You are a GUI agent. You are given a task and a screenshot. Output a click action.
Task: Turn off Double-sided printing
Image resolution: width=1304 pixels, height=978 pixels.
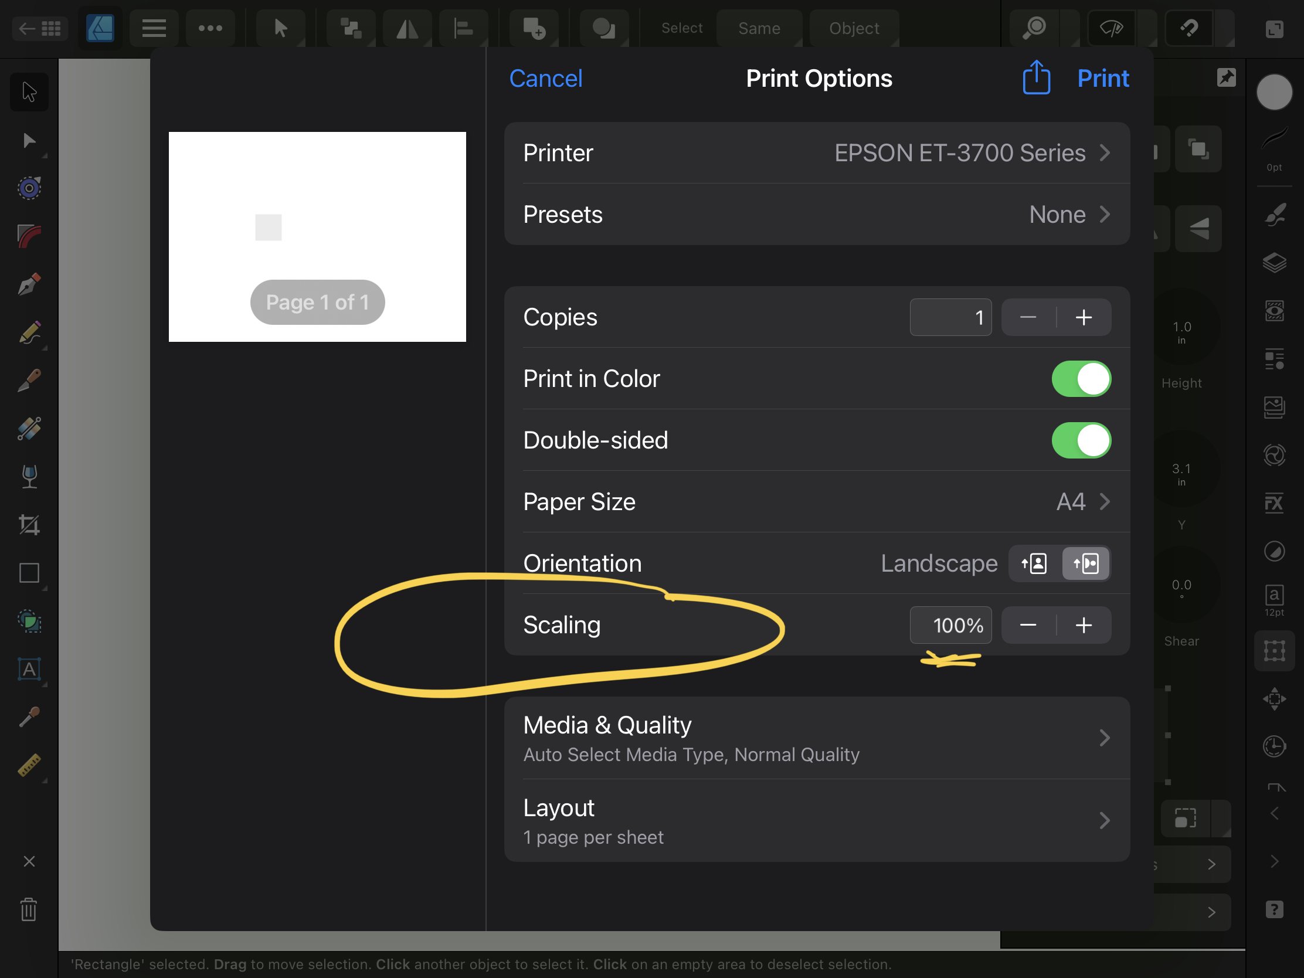coord(1081,440)
